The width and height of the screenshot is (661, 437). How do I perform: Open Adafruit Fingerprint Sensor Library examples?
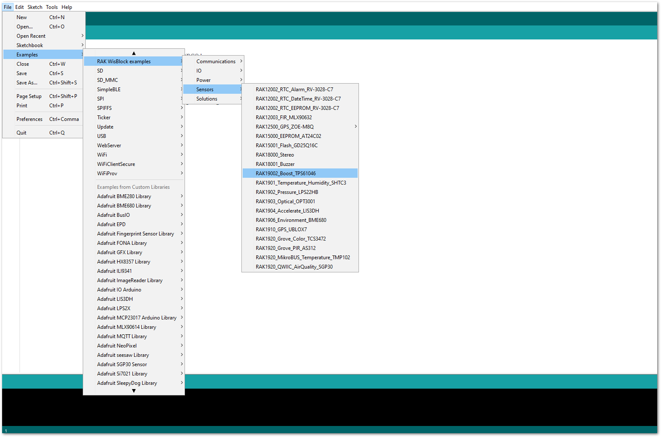(x=134, y=234)
